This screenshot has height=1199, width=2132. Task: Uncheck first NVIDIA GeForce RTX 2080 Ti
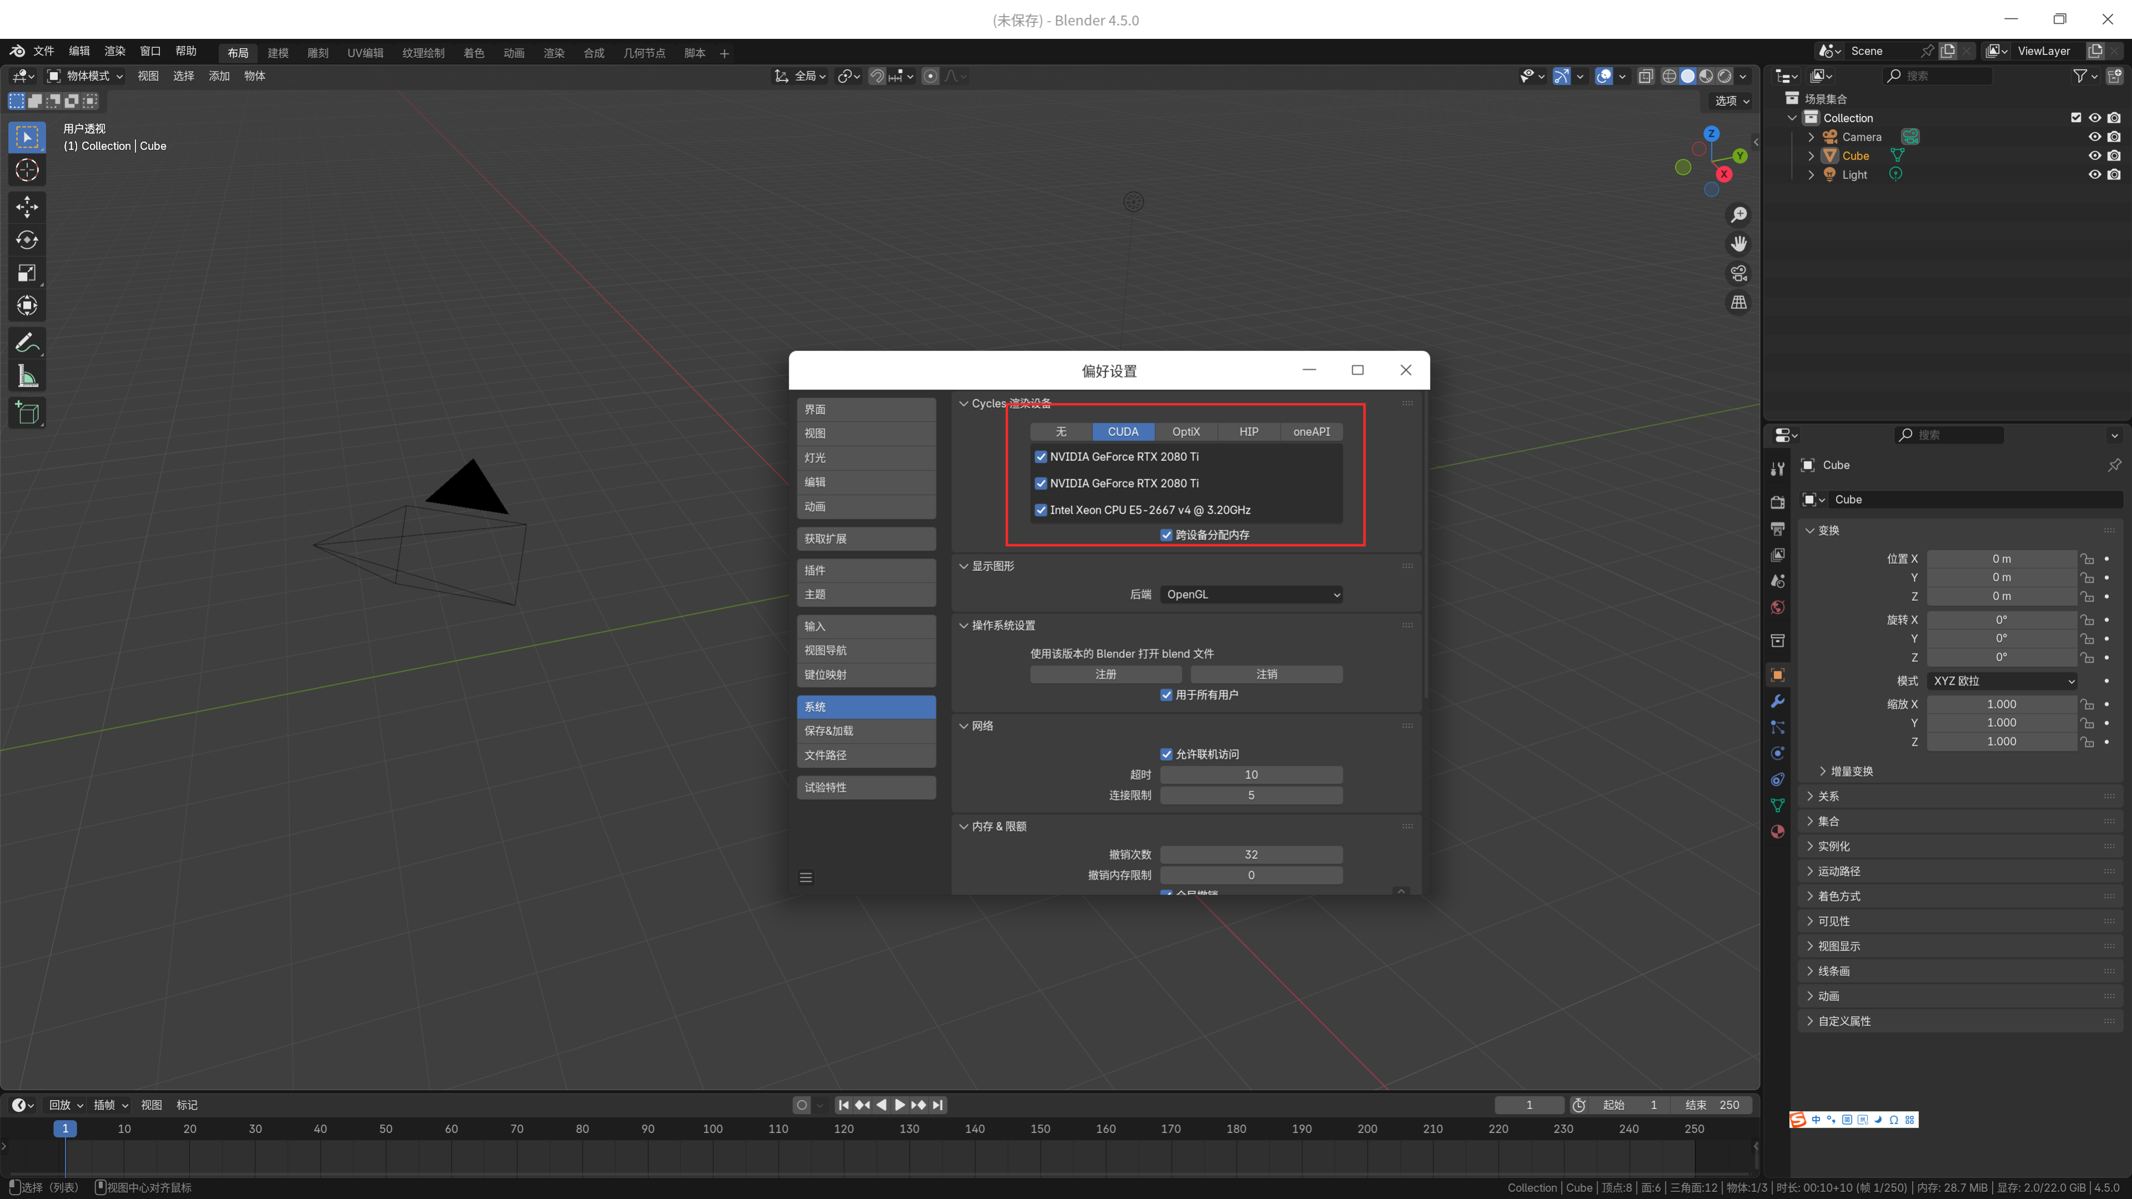click(x=1041, y=456)
